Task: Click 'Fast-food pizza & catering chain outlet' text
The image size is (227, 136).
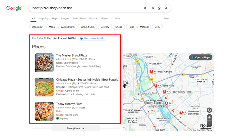Action: pos(76,94)
